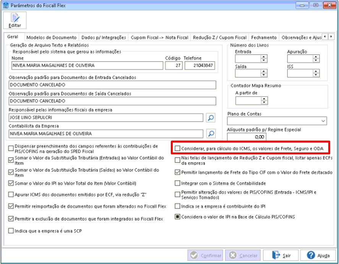Image resolution: width=339 pixels, height=264 pixels.
Task: Check Permitir alteração dos valores de PIS/COFINS
Action: point(177,194)
